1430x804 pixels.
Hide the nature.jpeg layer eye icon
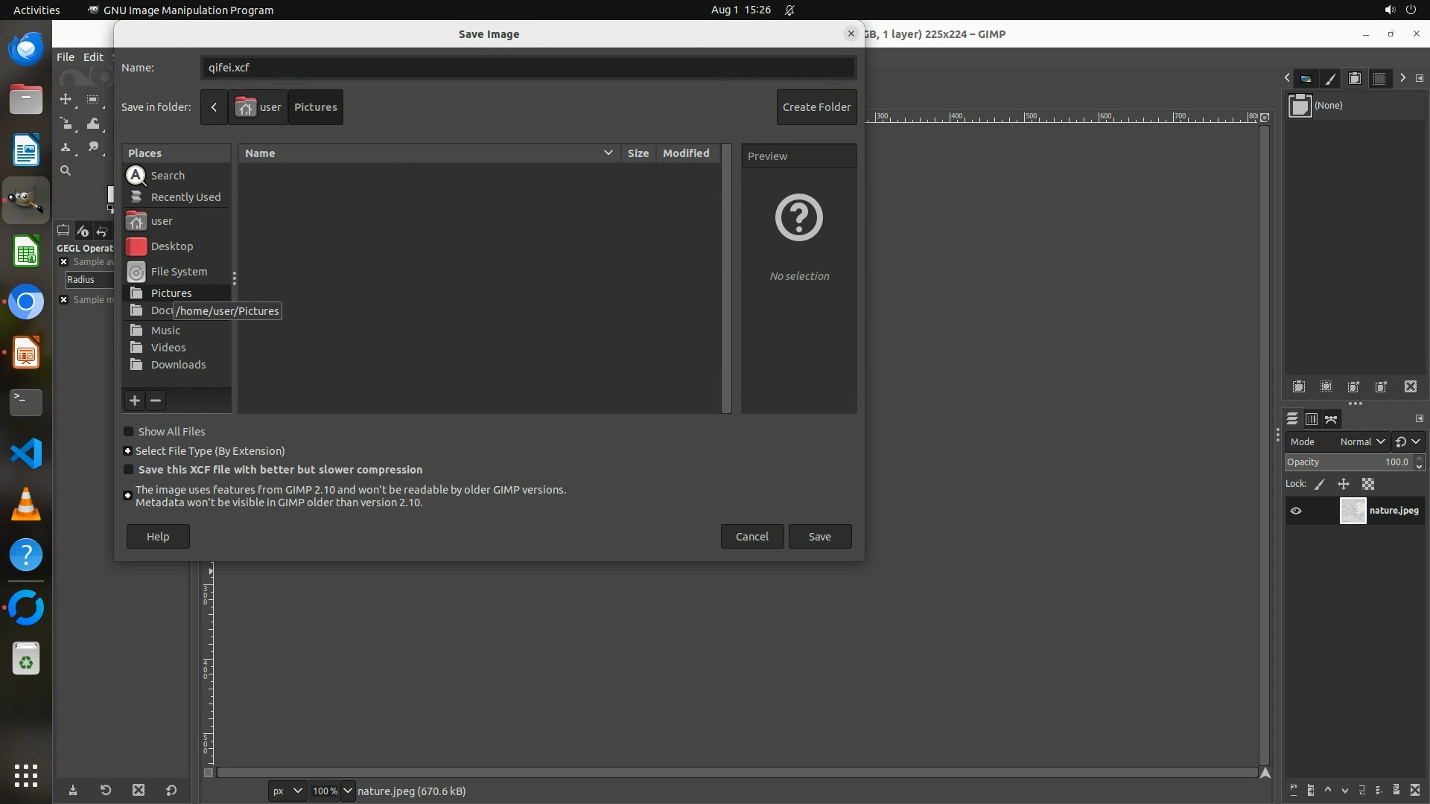1296,511
